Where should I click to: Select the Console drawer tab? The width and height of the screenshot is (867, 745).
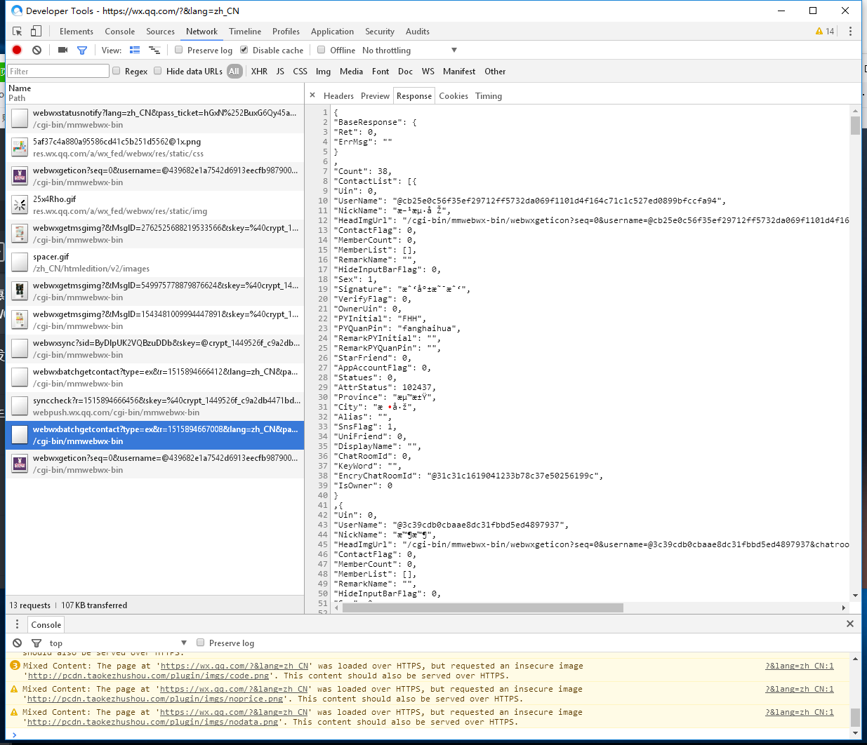point(46,625)
